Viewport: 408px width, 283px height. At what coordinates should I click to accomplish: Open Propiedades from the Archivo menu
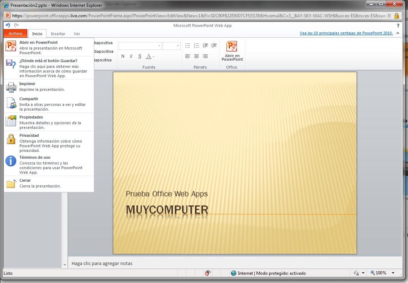click(x=49, y=122)
